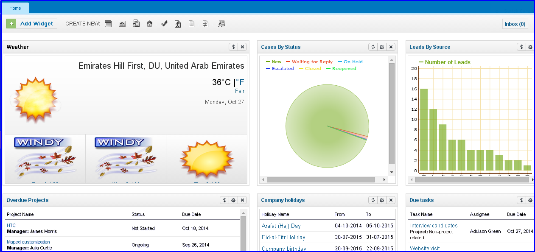535x252 pixels.
Task: Click the checkmark icon in the Create New toolbar
Action: point(164,24)
